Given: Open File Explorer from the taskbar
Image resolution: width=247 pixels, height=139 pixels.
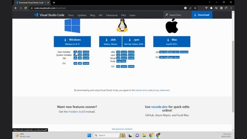Looking at the screenshot, I should (144, 136).
